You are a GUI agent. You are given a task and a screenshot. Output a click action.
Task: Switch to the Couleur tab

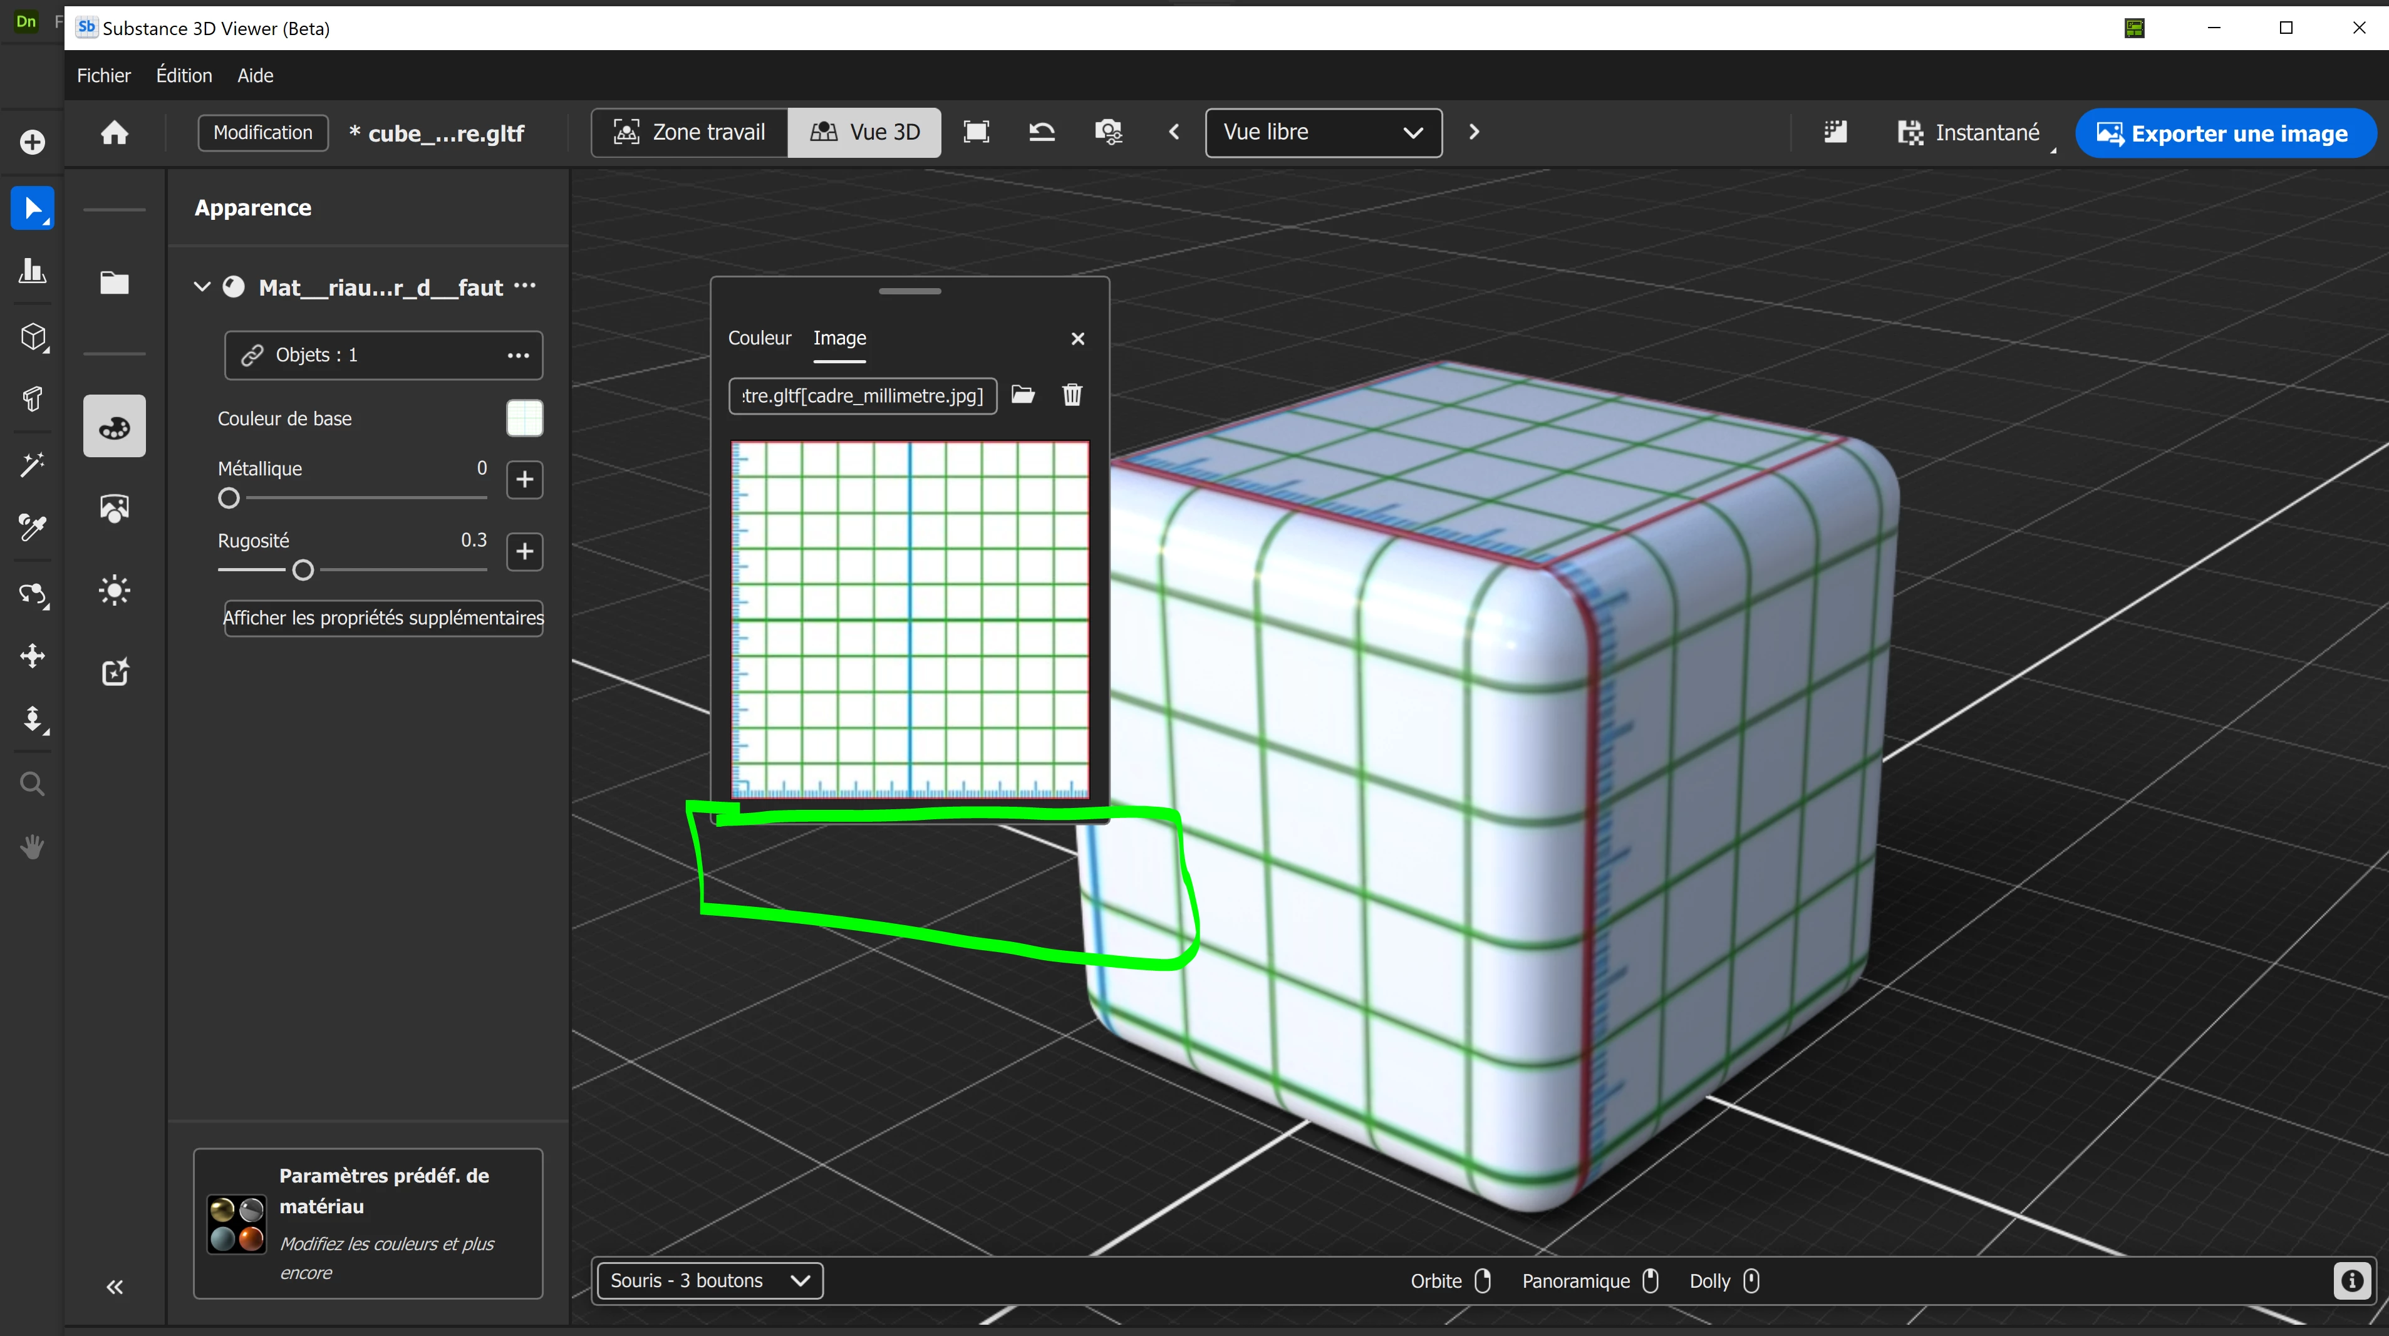tap(759, 338)
